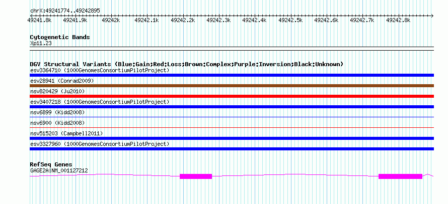The height and width of the screenshot is (204, 448).
Task: Click the 49241.9k ruler tick label
Action: coord(75,20)
